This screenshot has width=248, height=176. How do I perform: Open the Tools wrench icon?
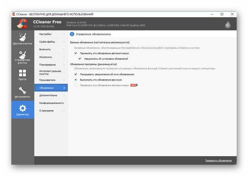tap(22, 90)
